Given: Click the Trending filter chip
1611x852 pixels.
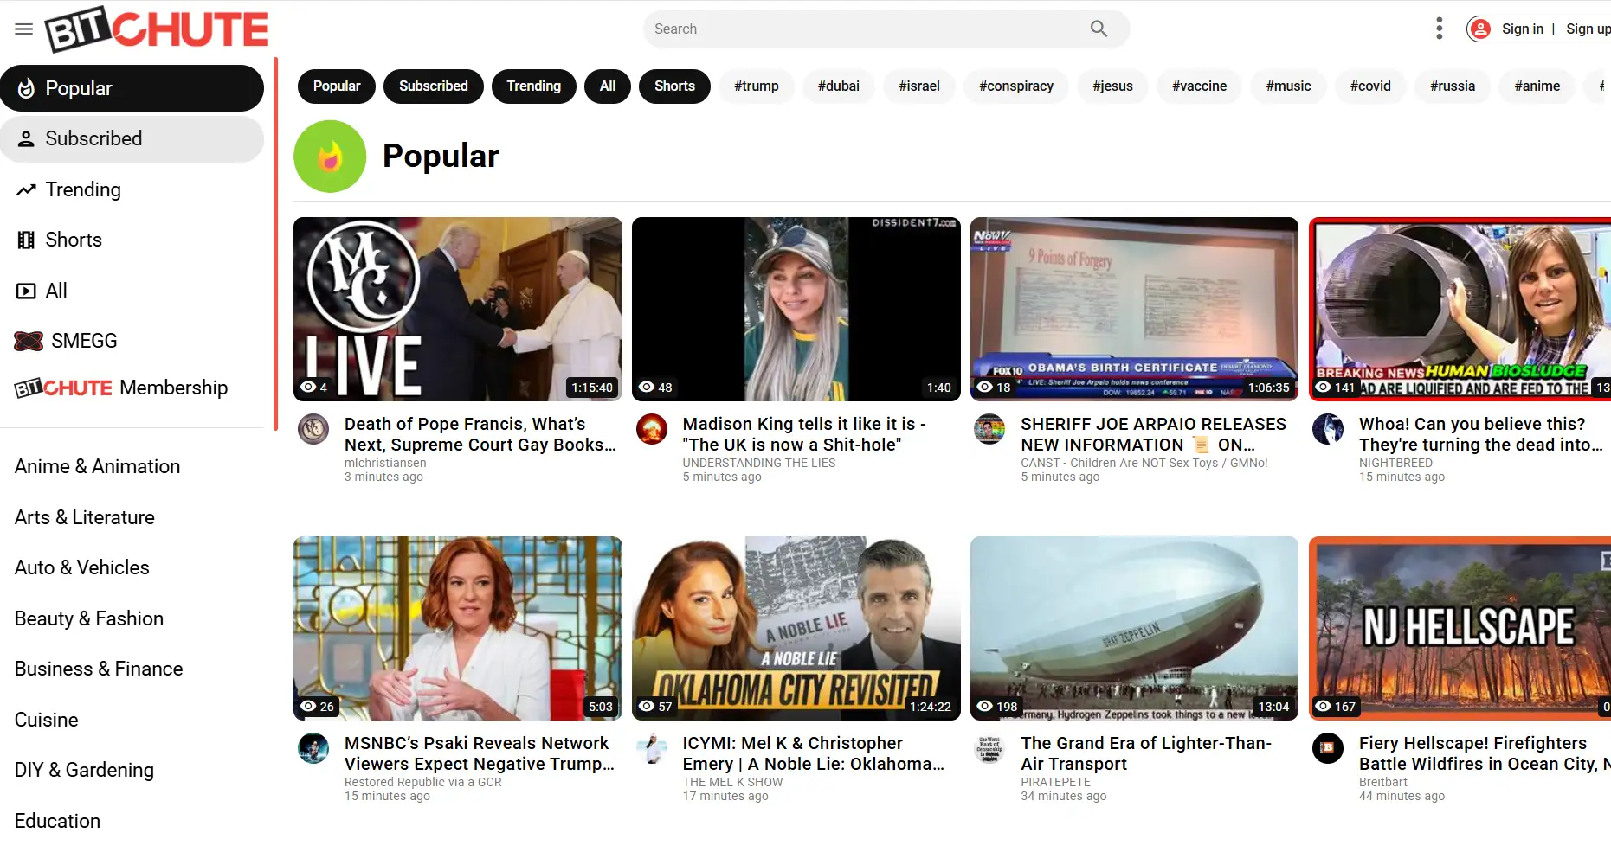Looking at the screenshot, I should [534, 86].
